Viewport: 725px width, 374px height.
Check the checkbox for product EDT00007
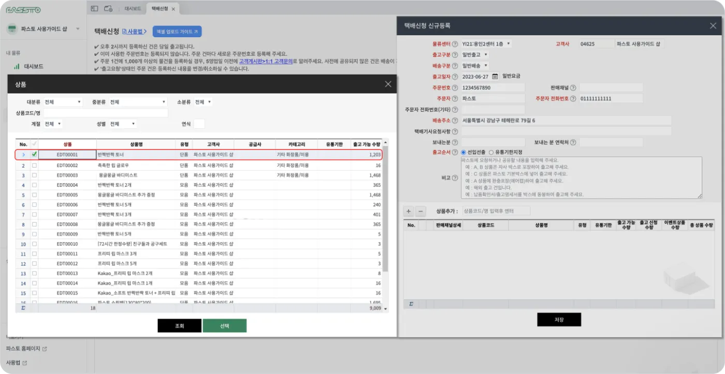[34, 215]
